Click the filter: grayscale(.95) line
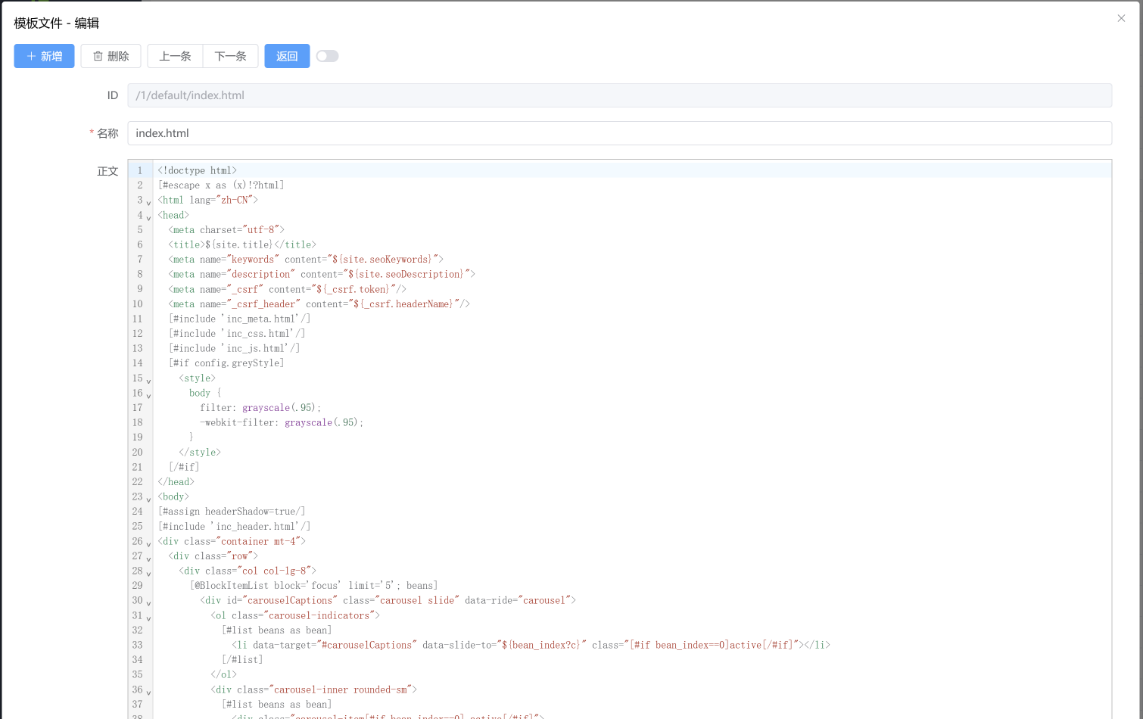 [x=260, y=408]
